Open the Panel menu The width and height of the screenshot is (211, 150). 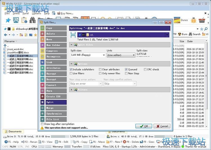26,13
